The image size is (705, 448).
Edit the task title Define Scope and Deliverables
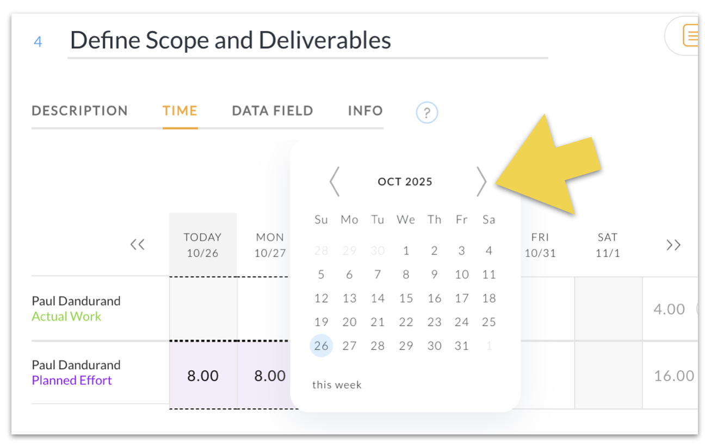tap(231, 40)
